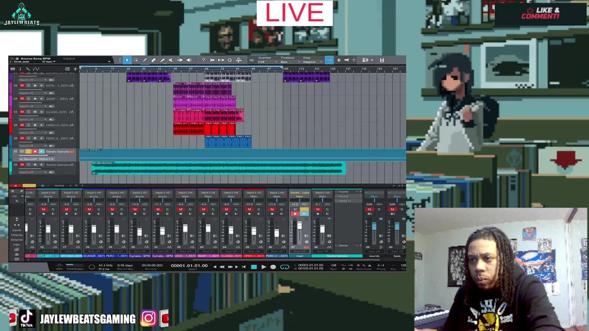Click the rewind button in transport
The width and height of the screenshot is (589, 331).
222,267
